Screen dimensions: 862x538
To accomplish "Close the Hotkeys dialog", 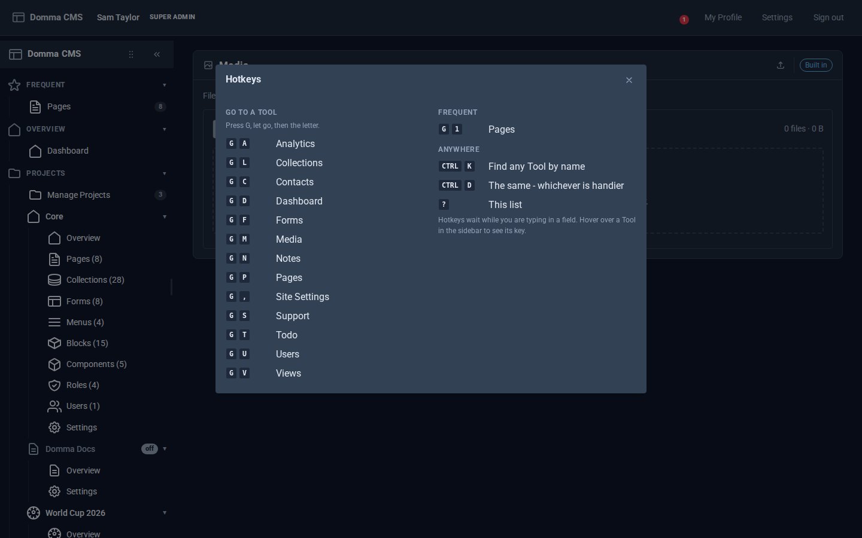I will pyautogui.click(x=629, y=80).
